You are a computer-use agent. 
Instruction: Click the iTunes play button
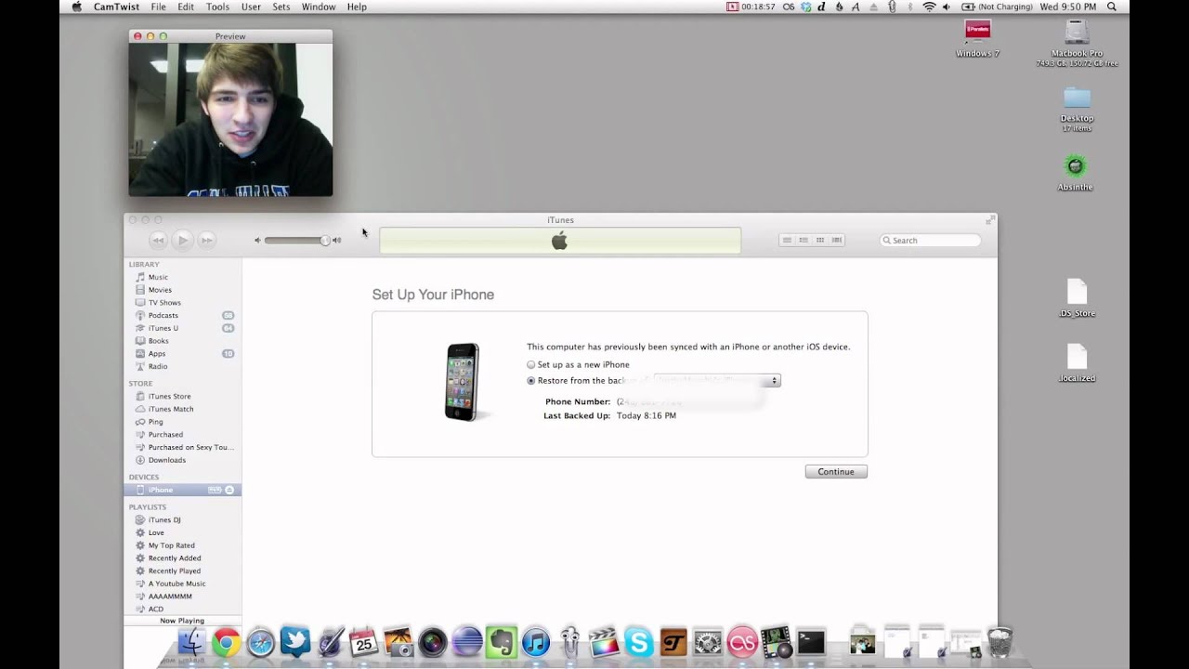tap(182, 240)
